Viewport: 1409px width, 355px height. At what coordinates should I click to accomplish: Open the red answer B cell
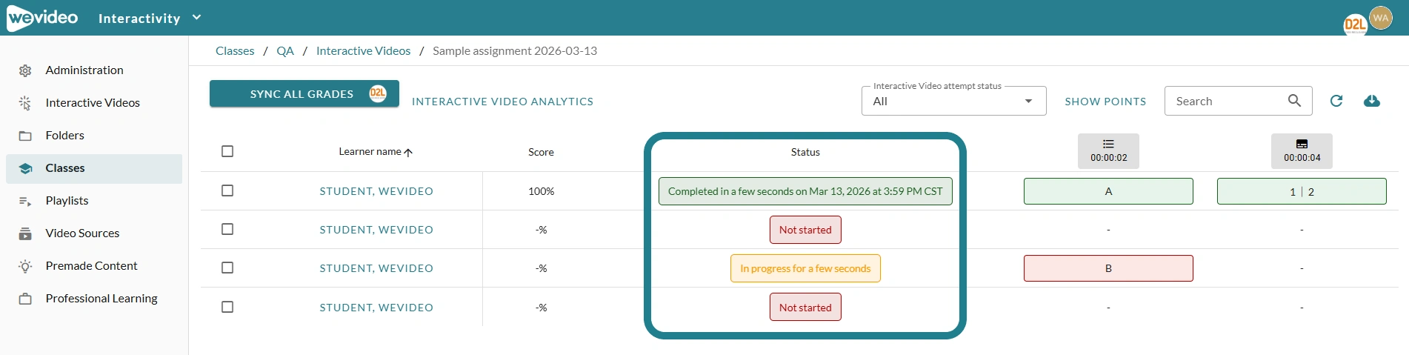tap(1108, 268)
